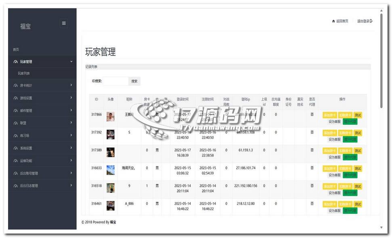Toggle the sidebar hamburger menu icon
The width and height of the screenshot is (392, 238).
pos(64,23)
